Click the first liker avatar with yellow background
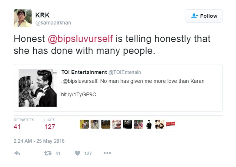This screenshot has height=167, width=236. 84,124
